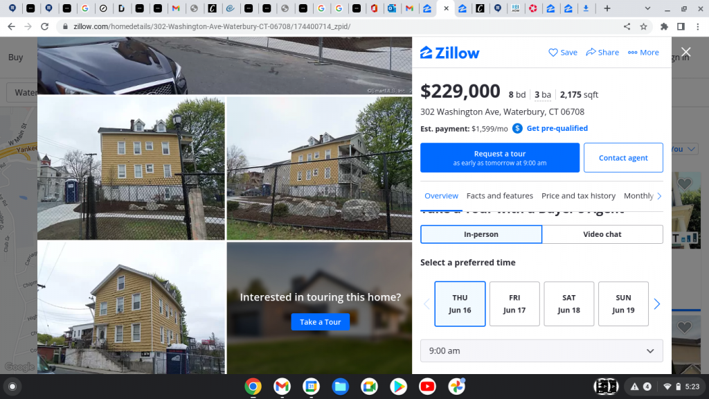
Task: Click the Zillow logo
Action: pyautogui.click(x=450, y=53)
